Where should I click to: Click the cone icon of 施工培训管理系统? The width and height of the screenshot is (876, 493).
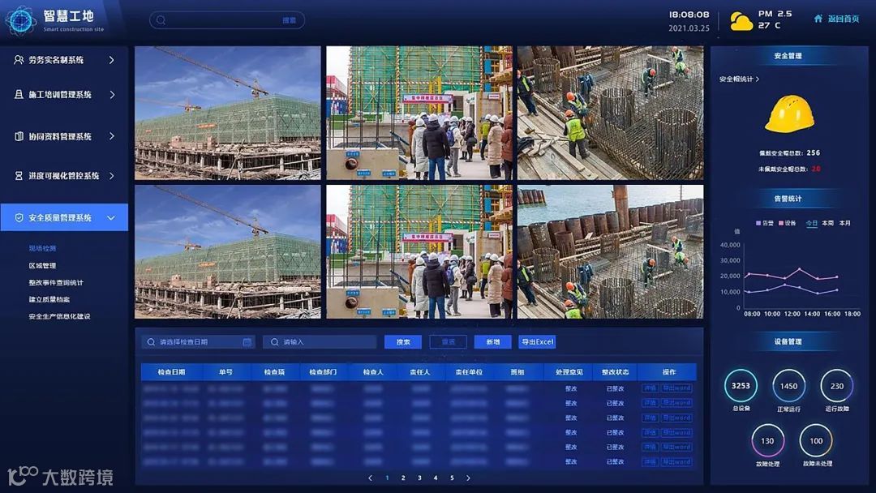click(19, 95)
